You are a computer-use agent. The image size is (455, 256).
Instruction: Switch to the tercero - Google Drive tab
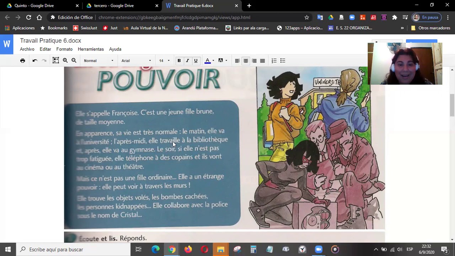(121, 6)
